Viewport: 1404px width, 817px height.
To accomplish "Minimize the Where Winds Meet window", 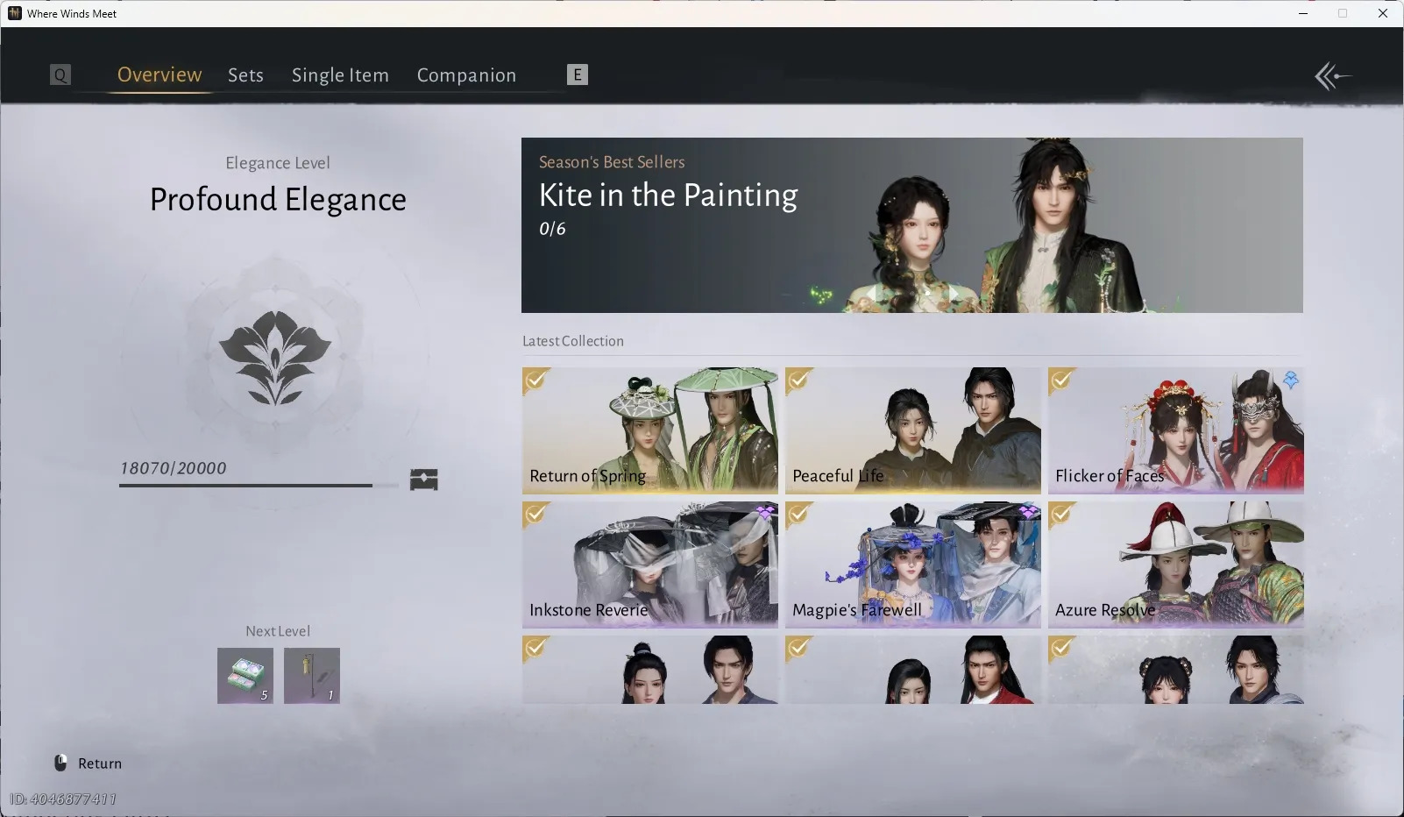I will pyautogui.click(x=1303, y=13).
